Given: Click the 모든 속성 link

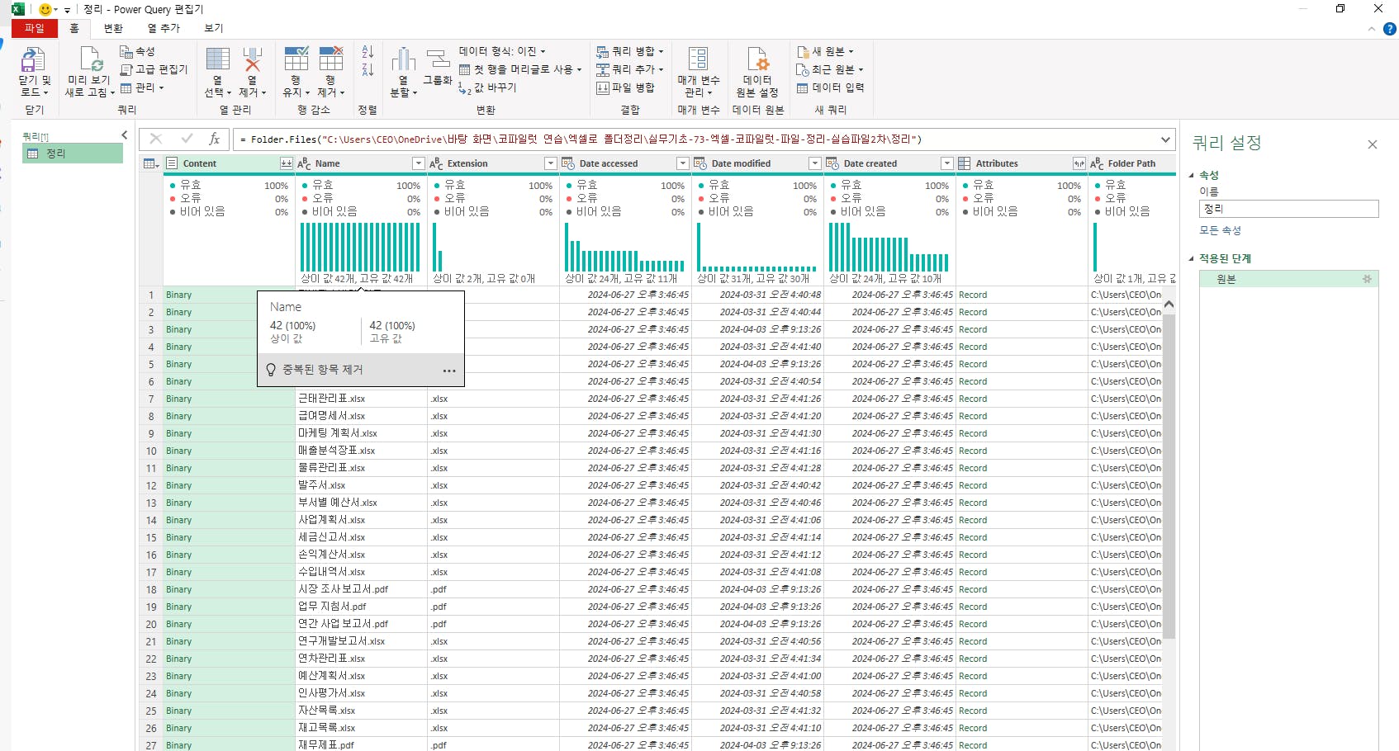Looking at the screenshot, I should click(x=1220, y=230).
